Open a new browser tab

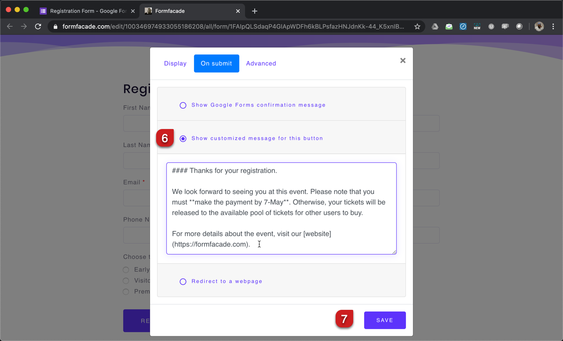[255, 11]
